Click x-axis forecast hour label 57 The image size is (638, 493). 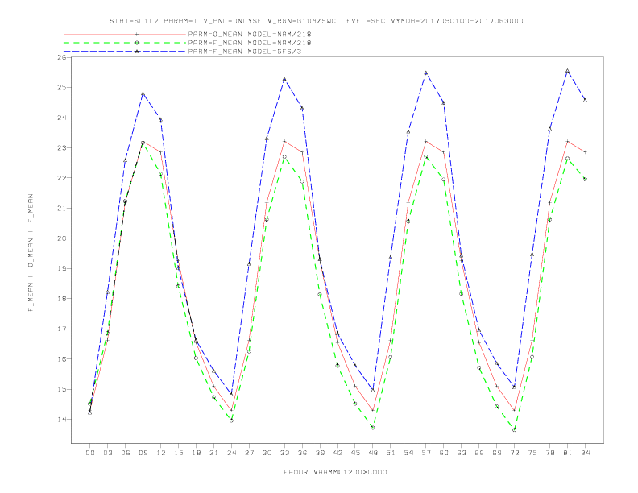pos(426,453)
